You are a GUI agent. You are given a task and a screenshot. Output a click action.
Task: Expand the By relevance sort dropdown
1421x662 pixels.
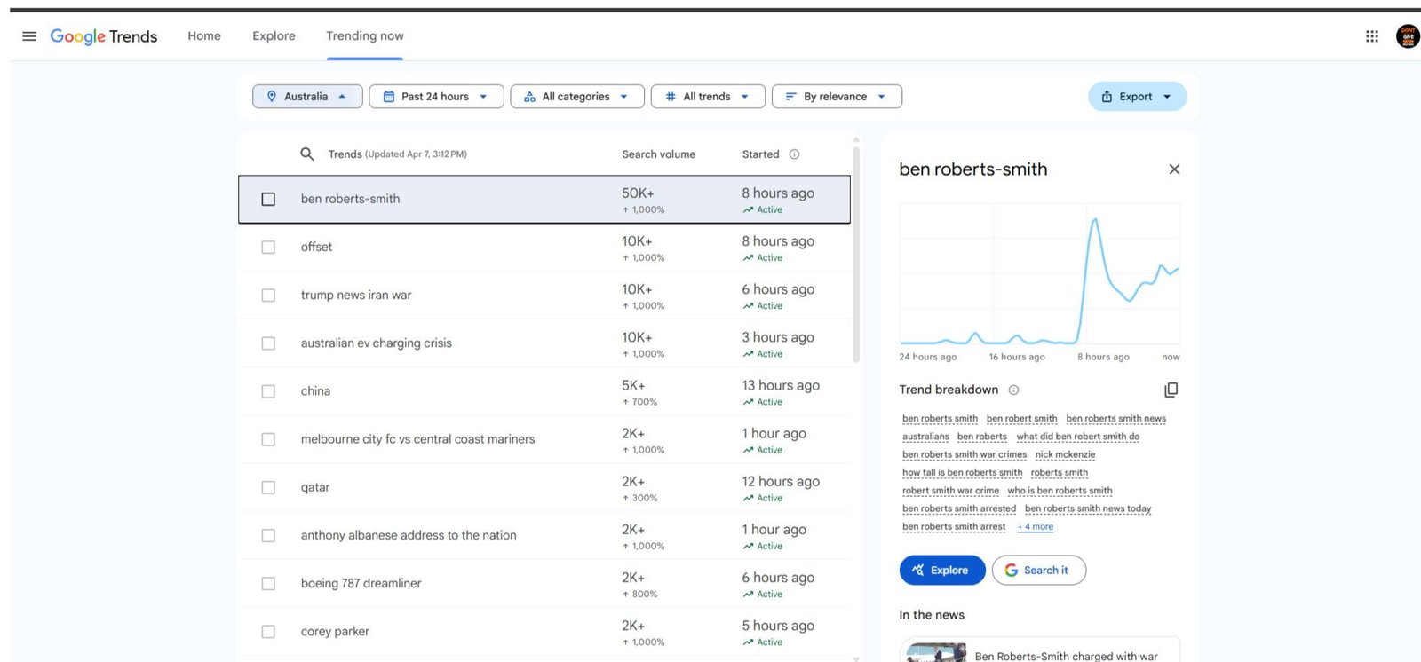[x=837, y=97]
